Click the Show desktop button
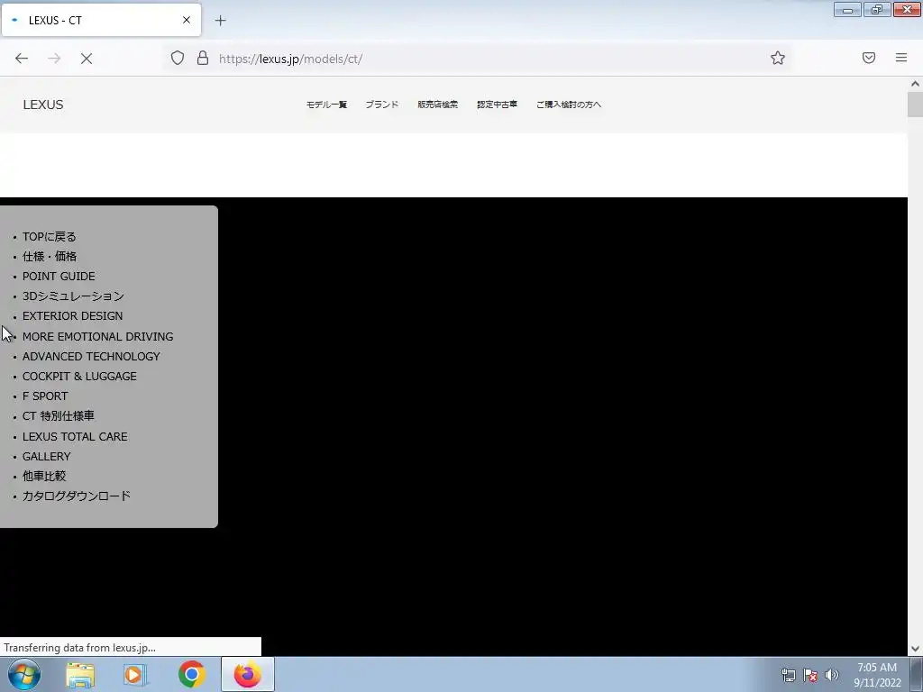 (x=917, y=674)
